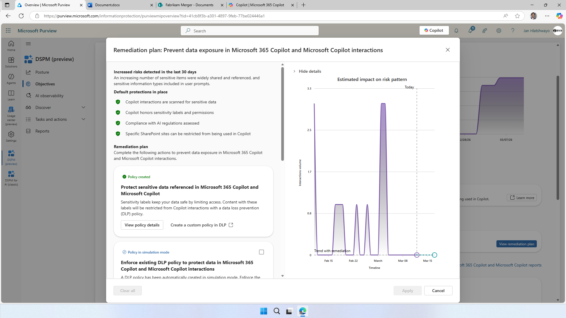Click the Microsoft Purview title
566x318 pixels.
(x=37, y=31)
